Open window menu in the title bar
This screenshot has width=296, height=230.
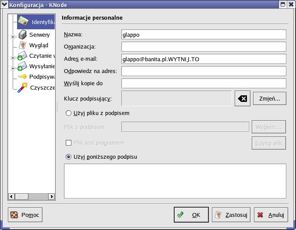coord(4,4)
